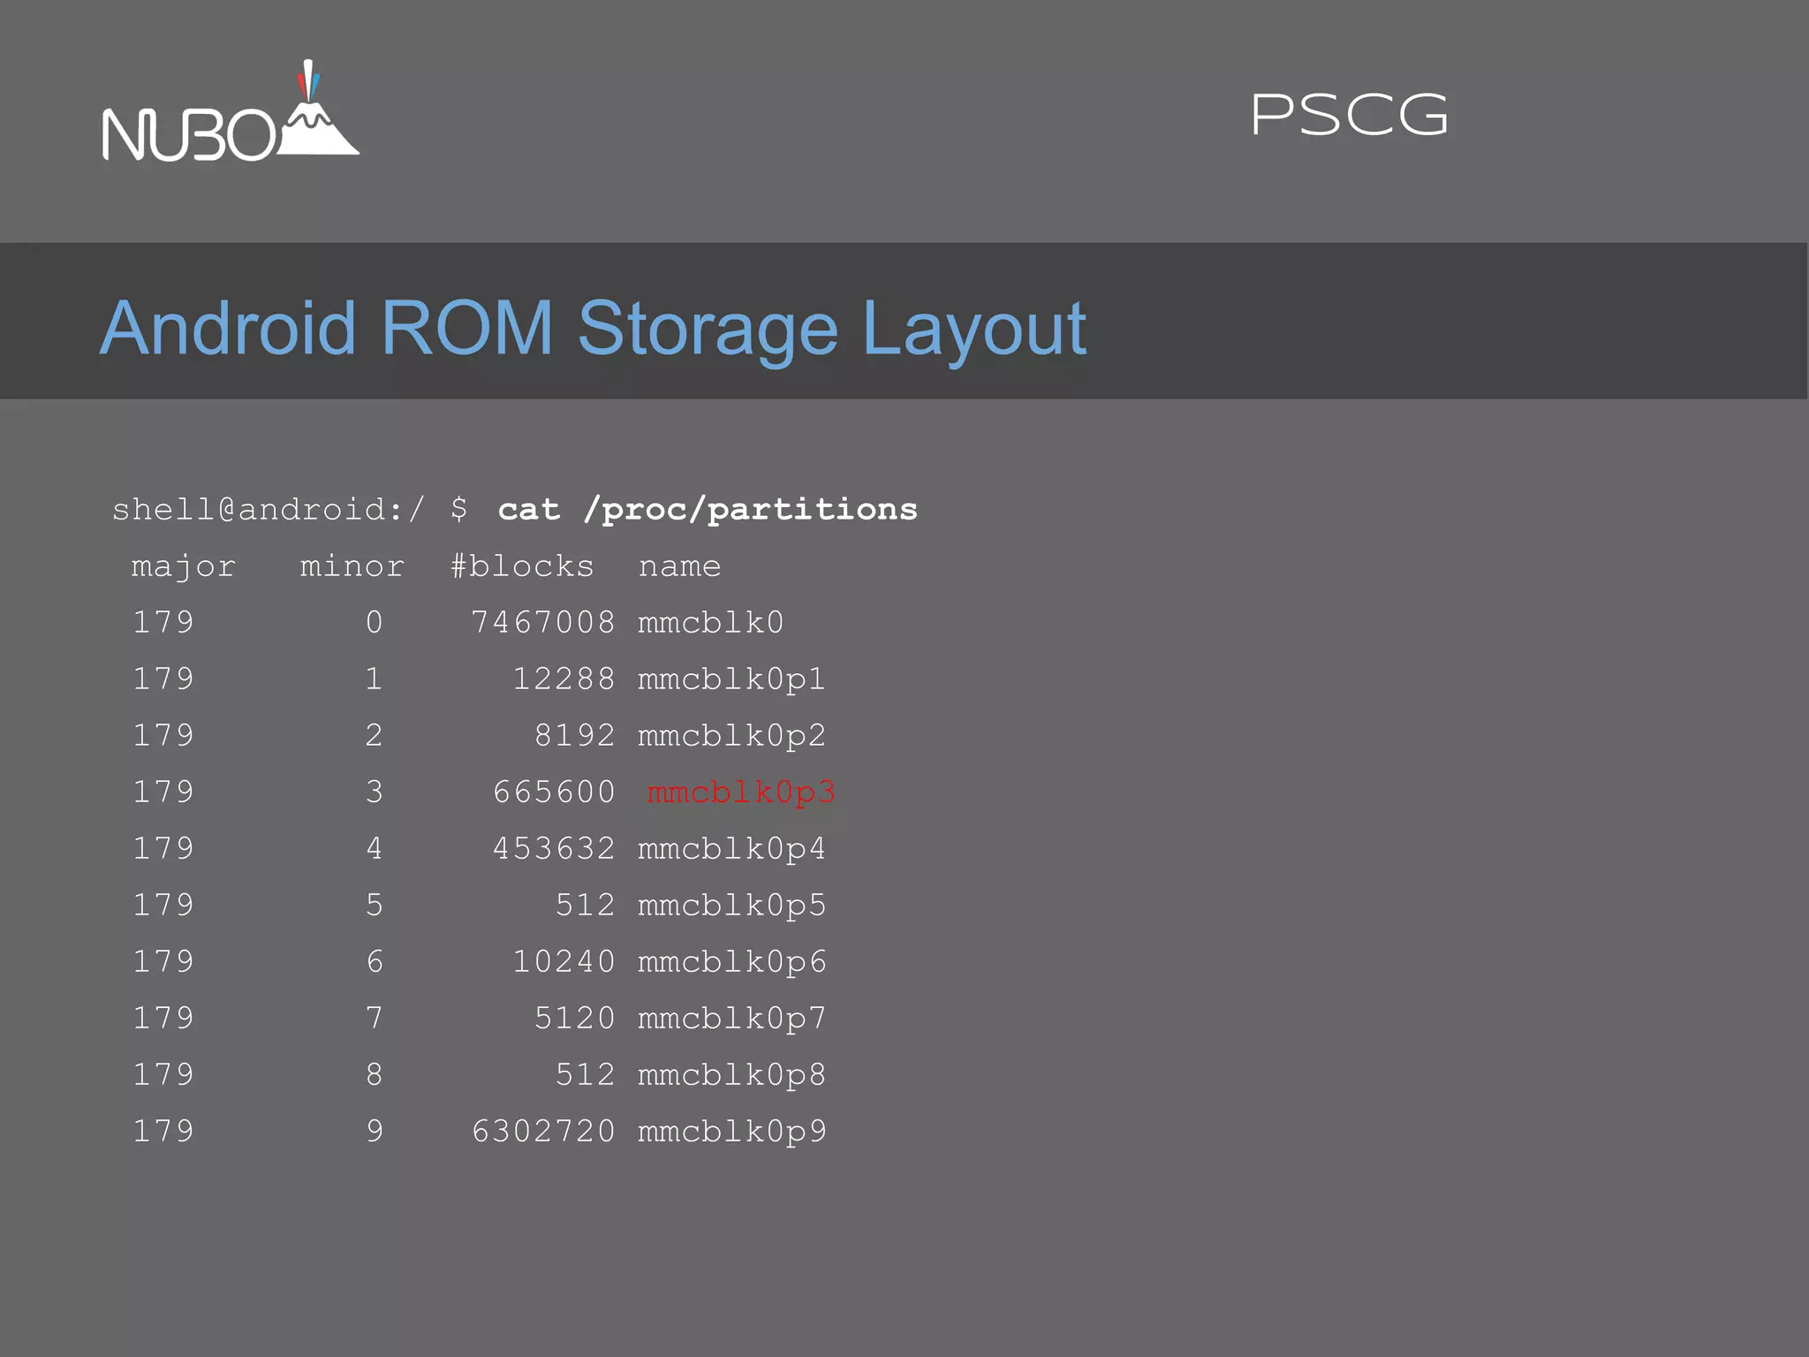Viewport: 1809px width, 1357px height.
Task: Click the 'cat /proc/partitions' command
Action: point(708,509)
